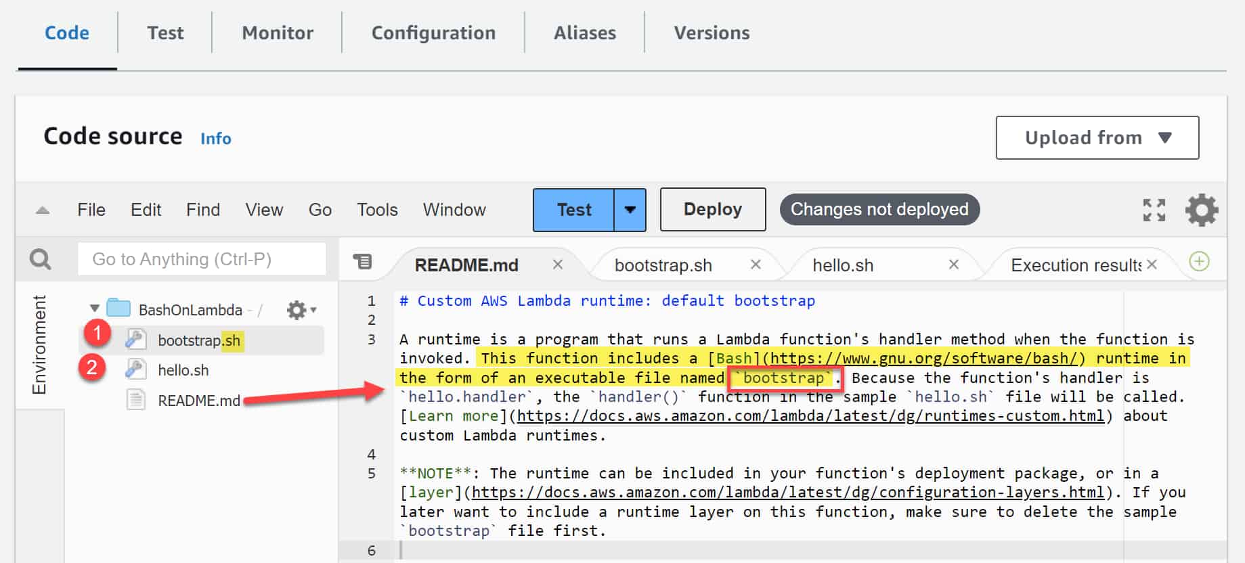Open the Go menu

[320, 210]
